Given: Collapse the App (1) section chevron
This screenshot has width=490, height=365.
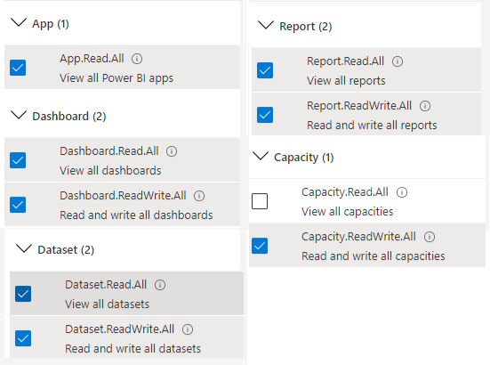Looking at the screenshot, I should 19,22.
